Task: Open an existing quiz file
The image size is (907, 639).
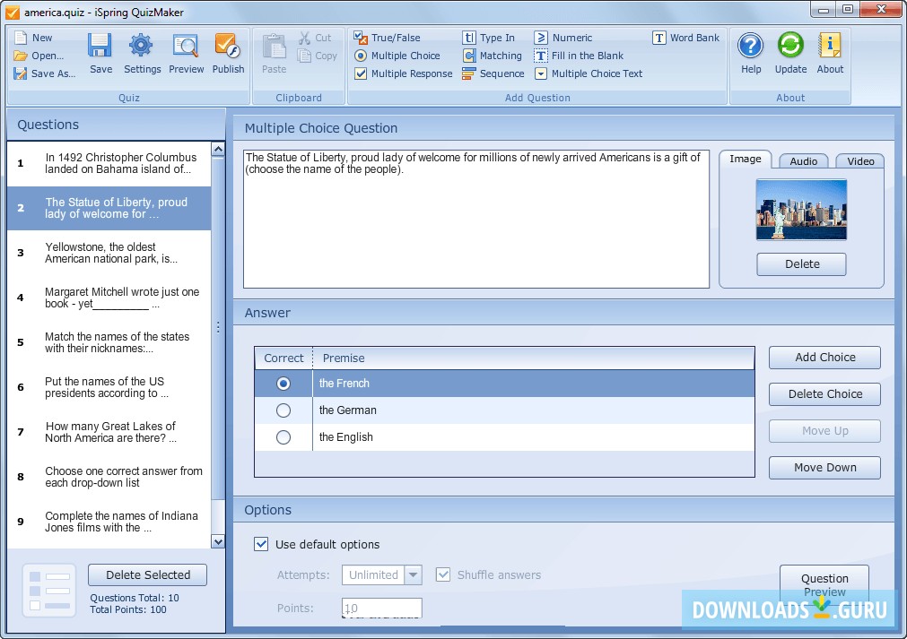Action: 39,56
